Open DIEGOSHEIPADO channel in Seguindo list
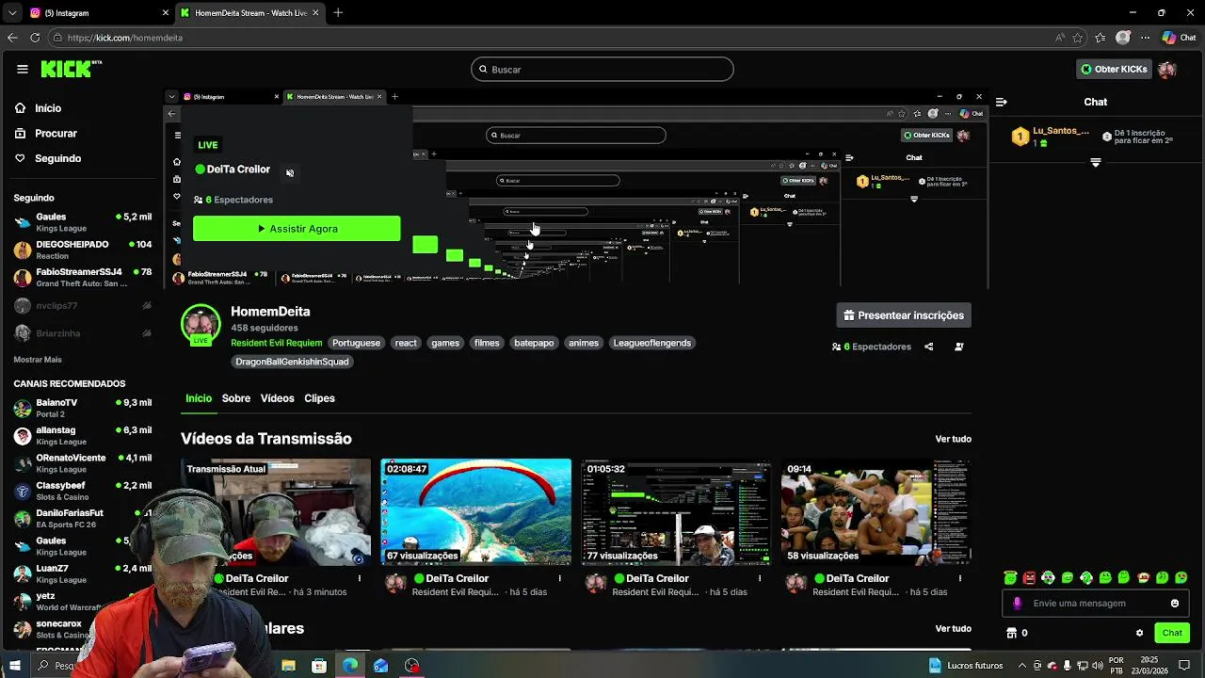The width and height of the screenshot is (1205, 678). pyautogui.click(x=83, y=250)
